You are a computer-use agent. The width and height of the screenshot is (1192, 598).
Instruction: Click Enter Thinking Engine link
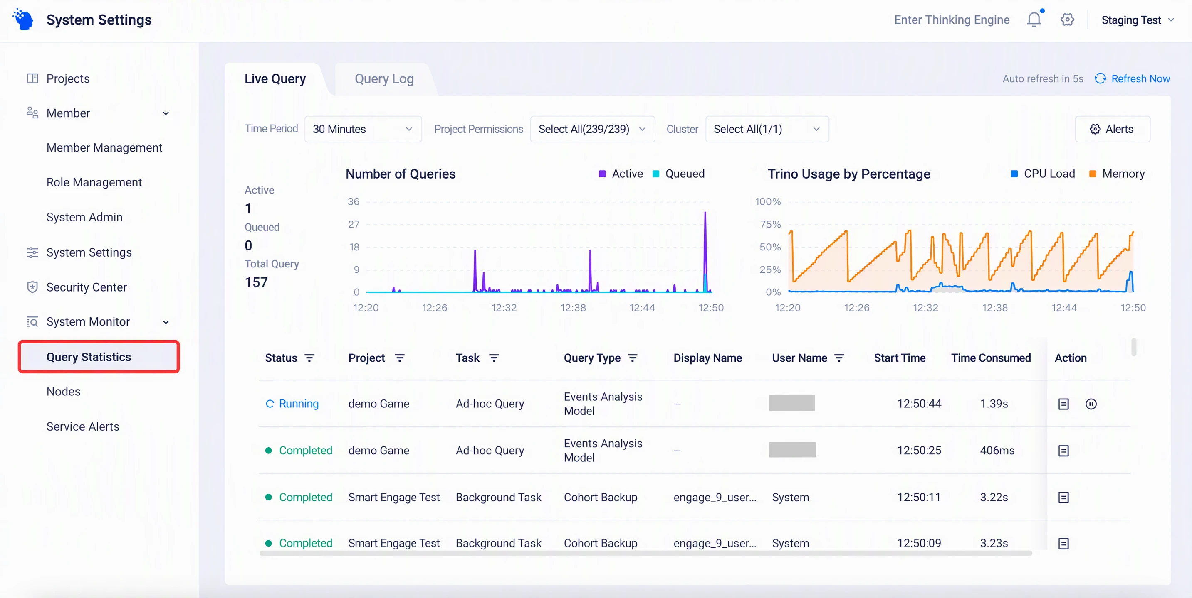pyautogui.click(x=951, y=20)
